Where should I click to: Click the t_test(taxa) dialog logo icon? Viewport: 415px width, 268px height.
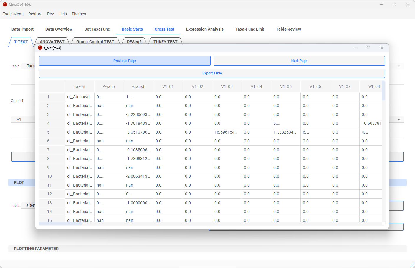point(40,48)
